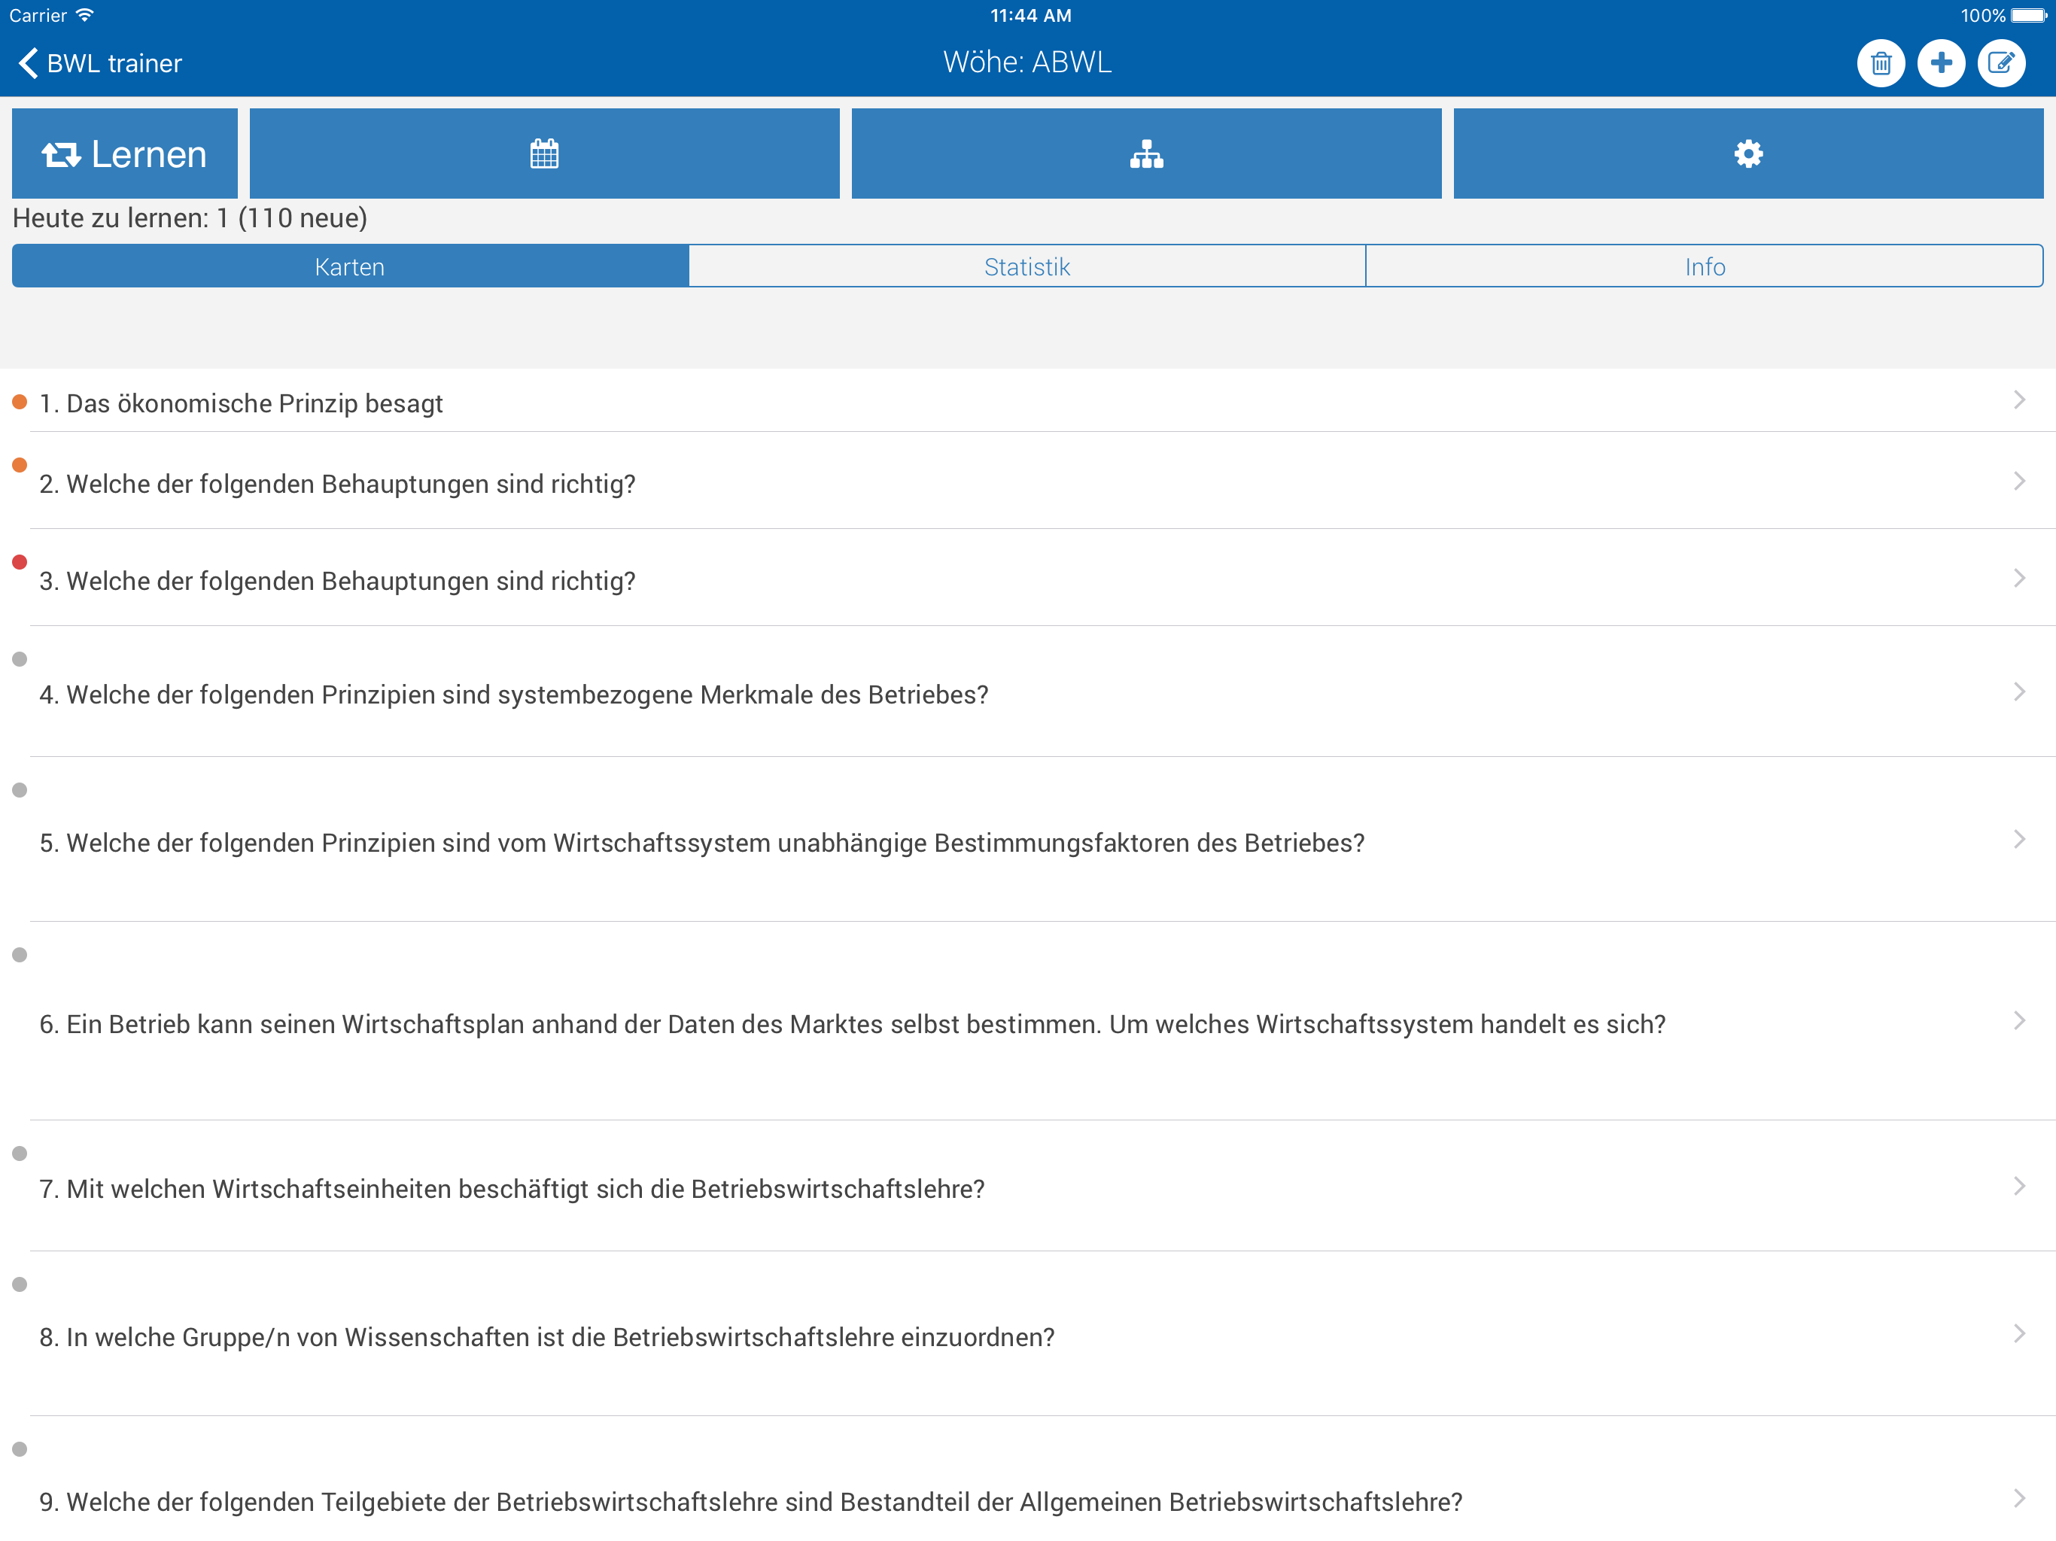The height and width of the screenshot is (1541, 2056).
Task: Tap chevron on card 2 row
Action: point(2019,481)
